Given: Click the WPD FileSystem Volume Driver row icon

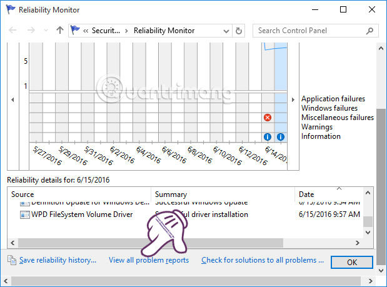Looking at the screenshot, I should (x=24, y=214).
